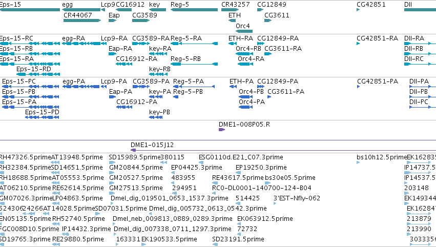Viewport: 436px width, 247px height.
Task: Click the CG3611 gene arrow
Action: tap(268, 20)
